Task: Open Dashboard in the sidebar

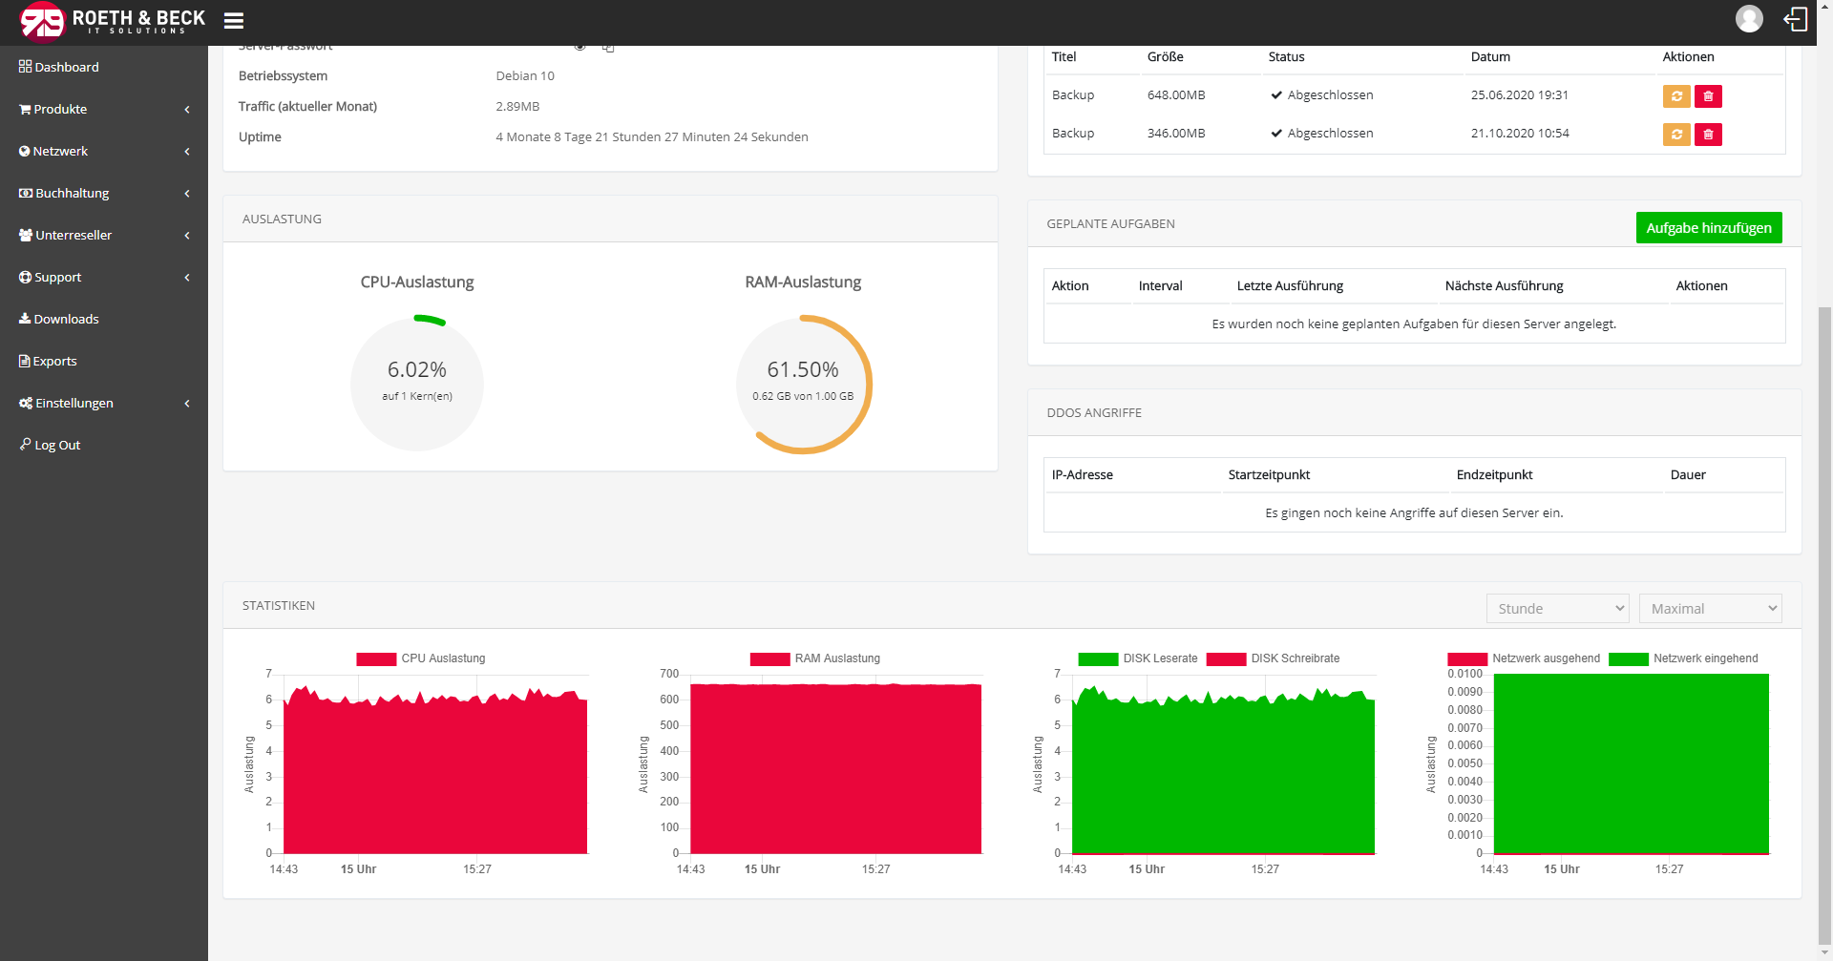Action: tap(66, 67)
